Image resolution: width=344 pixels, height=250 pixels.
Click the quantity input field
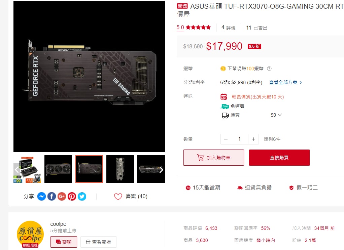(240, 139)
